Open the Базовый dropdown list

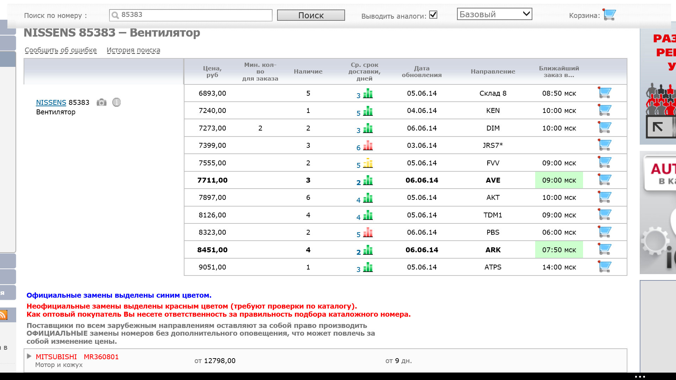[494, 14]
